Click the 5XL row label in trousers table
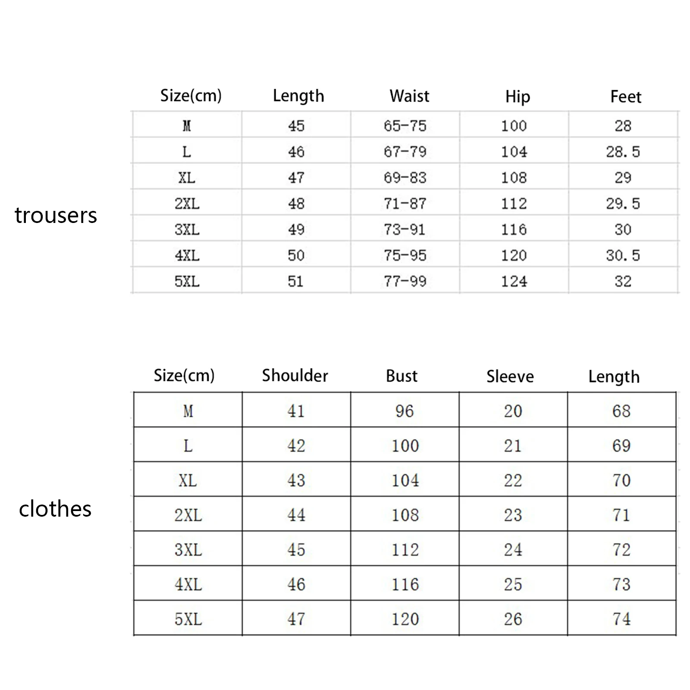The height and width of the screenshot is (690, 690). (187, 281)
